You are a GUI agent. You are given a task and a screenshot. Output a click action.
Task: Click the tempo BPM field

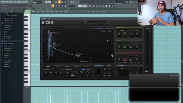(48, 2)
